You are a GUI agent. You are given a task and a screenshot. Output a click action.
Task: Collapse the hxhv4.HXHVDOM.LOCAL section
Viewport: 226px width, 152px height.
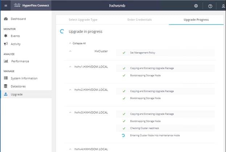[70, 149]
